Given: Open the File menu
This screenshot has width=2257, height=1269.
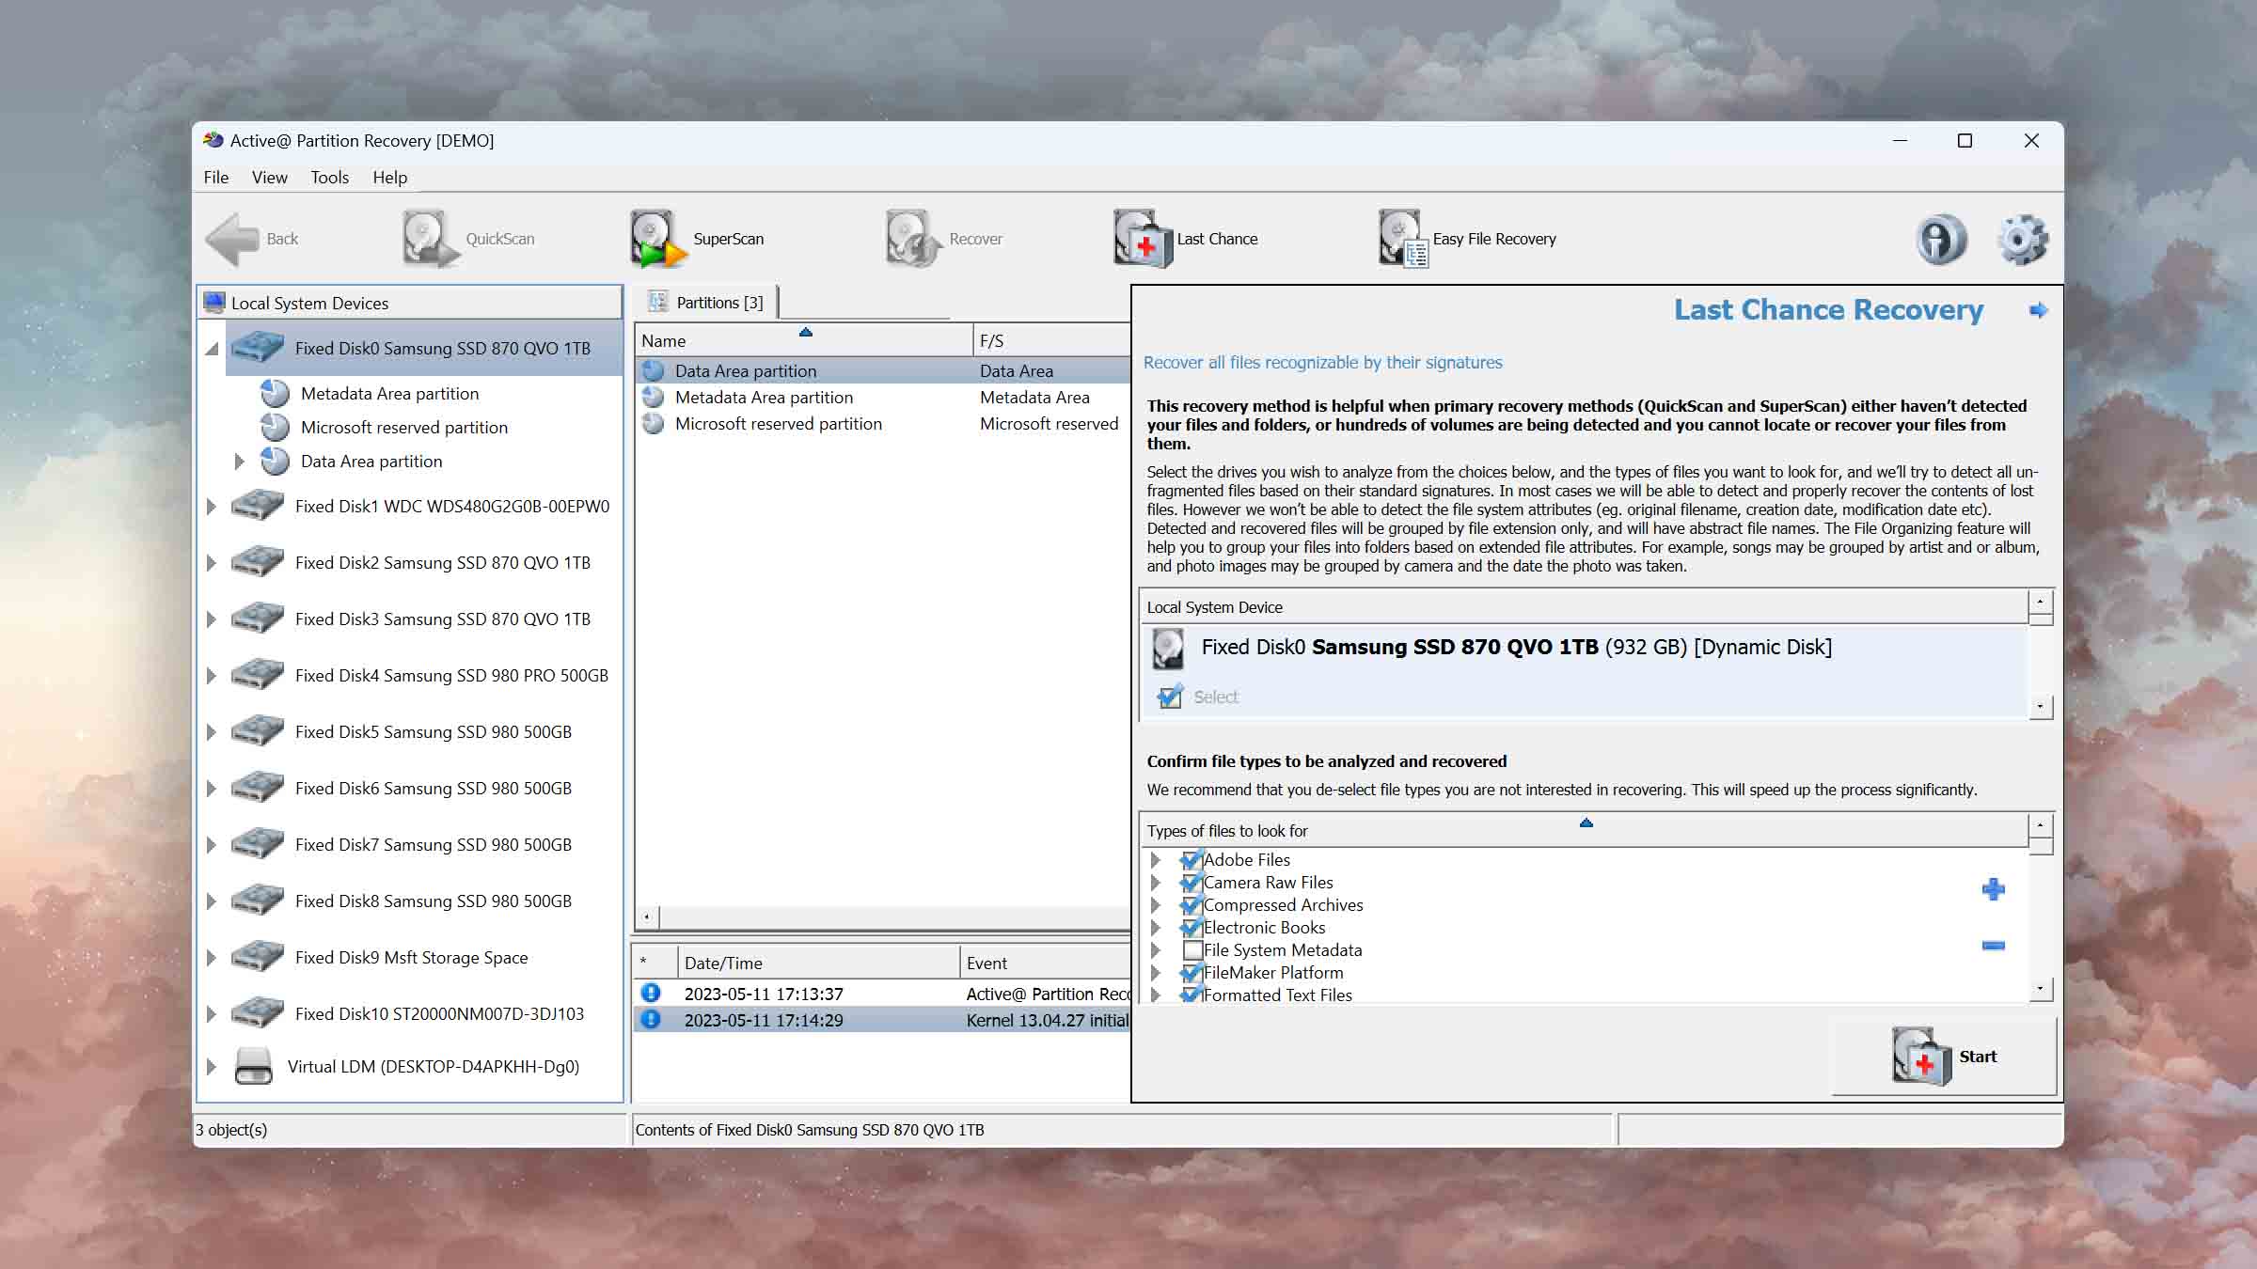Looking at the screenshot, I should [216, 177].
